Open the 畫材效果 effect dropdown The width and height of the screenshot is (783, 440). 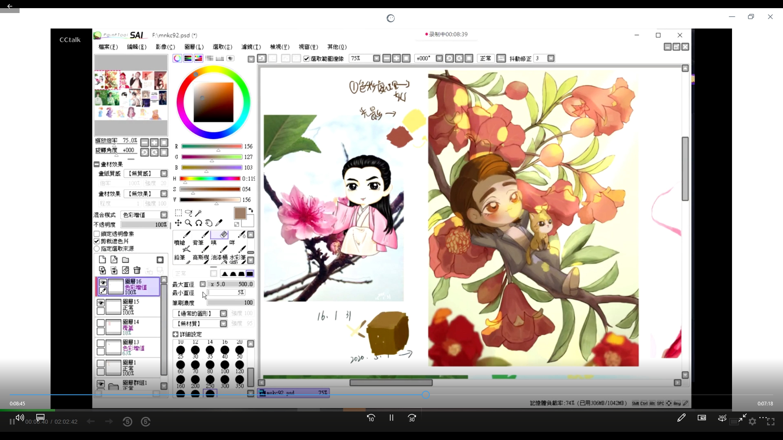point(164,194)
